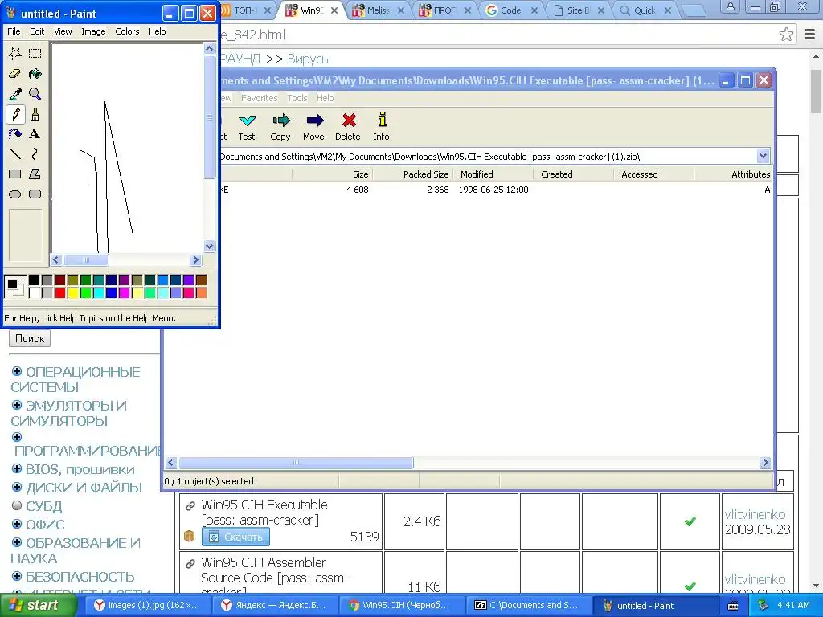The height and width of the screenshot is (617, 823).
Task: Expand ОПЕРАЦИОННЫЕ СИСТЕМЫ category
Action: [x=17, y=371]
